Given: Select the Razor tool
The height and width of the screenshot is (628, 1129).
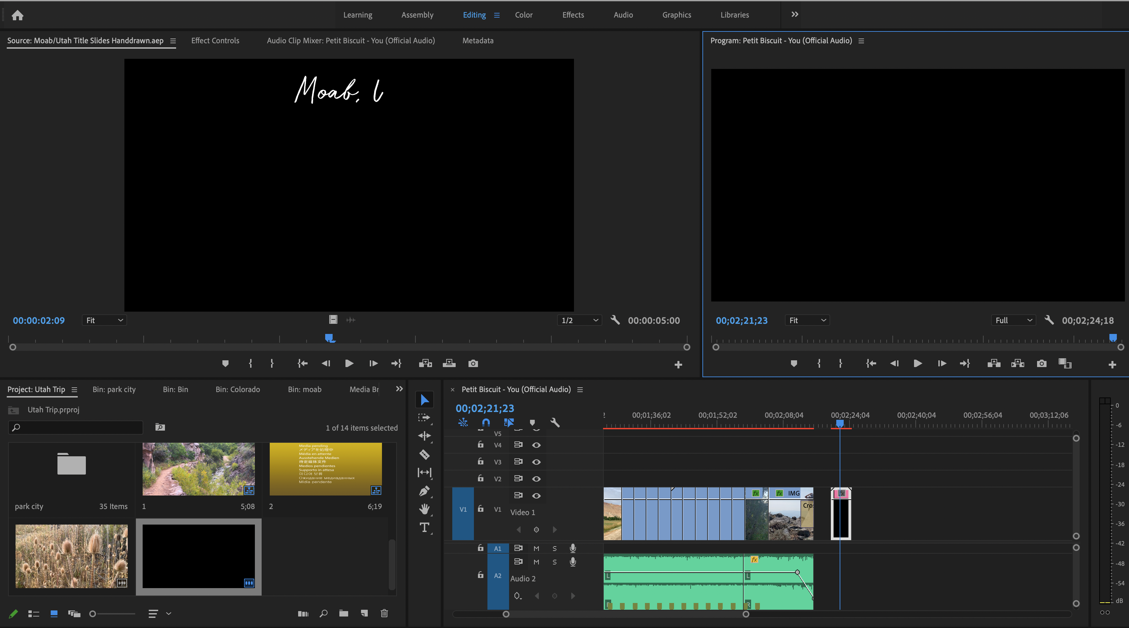Looking at the screenshot, I should point(424,455).
